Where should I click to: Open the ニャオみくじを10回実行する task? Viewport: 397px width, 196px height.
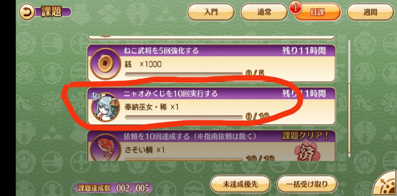[x=212, y=106]
